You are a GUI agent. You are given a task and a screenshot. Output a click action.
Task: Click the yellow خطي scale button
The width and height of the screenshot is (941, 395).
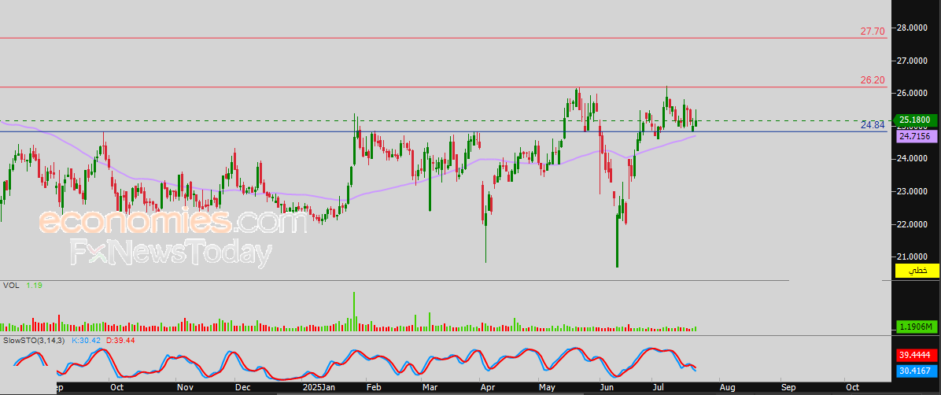917,271
